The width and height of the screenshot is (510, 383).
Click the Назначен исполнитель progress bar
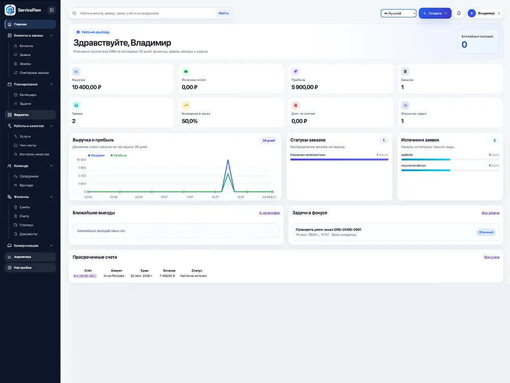tap(339, 159)
